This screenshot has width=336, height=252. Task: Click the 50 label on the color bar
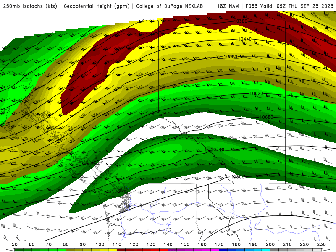[15, 244]
